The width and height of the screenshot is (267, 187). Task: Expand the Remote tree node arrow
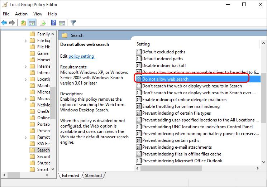point(26,138)
